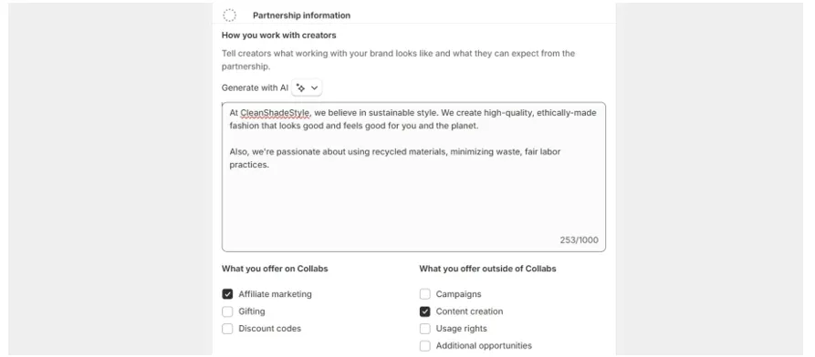Viewport: 815px width, 357px height.
Task: Uncheck the Affiliate marketing checkbox
Action: click(x=227, y=294)
